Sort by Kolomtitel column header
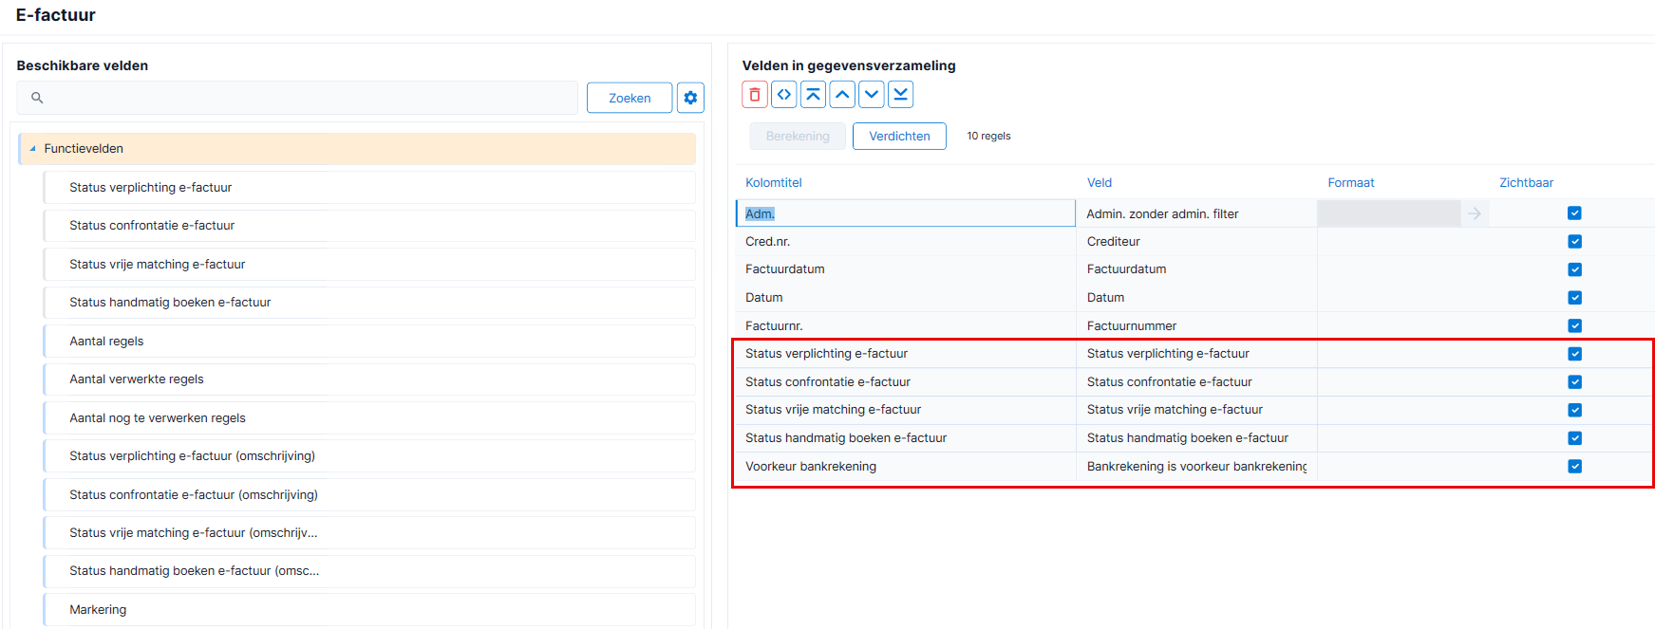The width and height of the screenshot is (1655, 629). pos(774,183)
